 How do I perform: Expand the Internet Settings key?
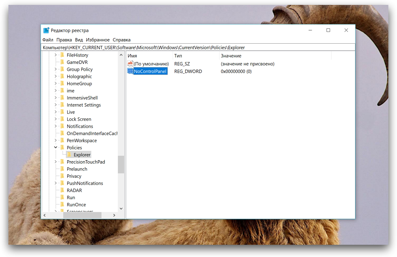(x=56, y=105)
